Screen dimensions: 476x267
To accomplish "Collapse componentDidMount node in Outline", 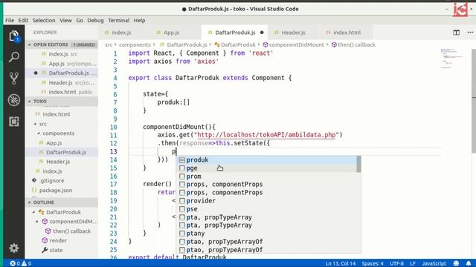I will [37, 222].
